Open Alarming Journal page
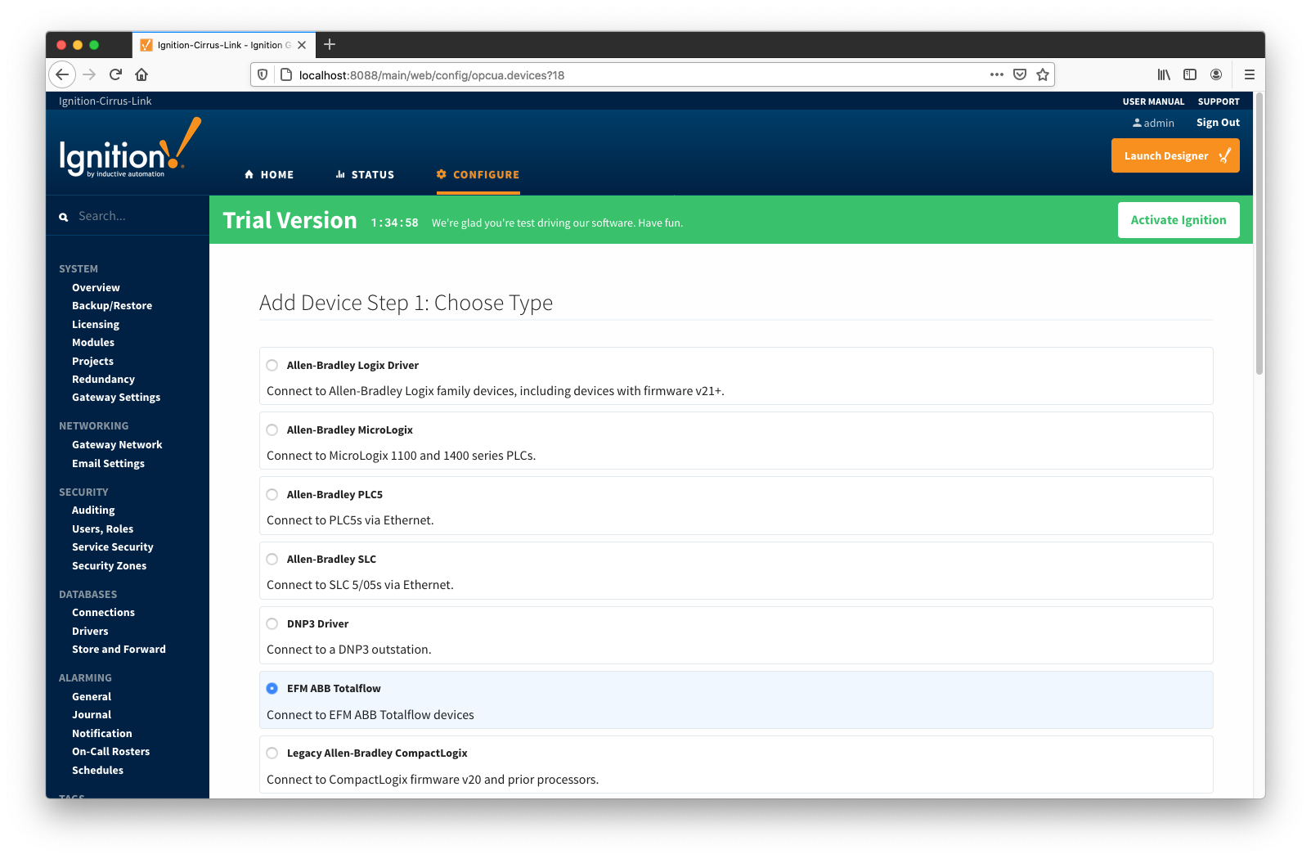 [92, 715]
